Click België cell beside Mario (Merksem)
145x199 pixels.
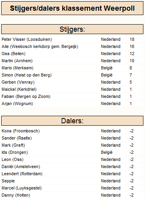(107, 68)
